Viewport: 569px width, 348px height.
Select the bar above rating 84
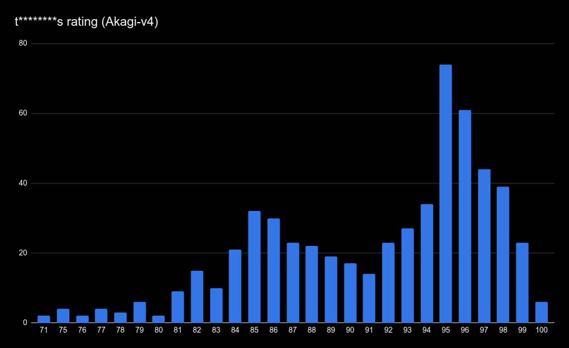point(235,286)
